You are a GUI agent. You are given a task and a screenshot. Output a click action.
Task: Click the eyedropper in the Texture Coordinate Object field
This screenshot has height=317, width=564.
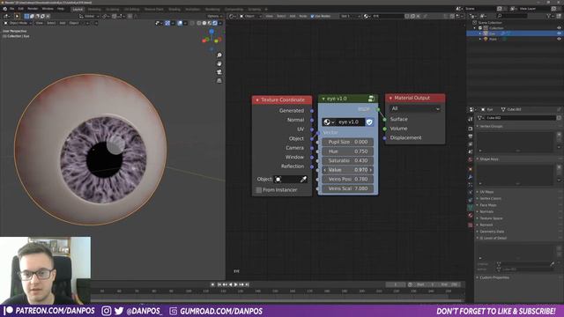303,179
